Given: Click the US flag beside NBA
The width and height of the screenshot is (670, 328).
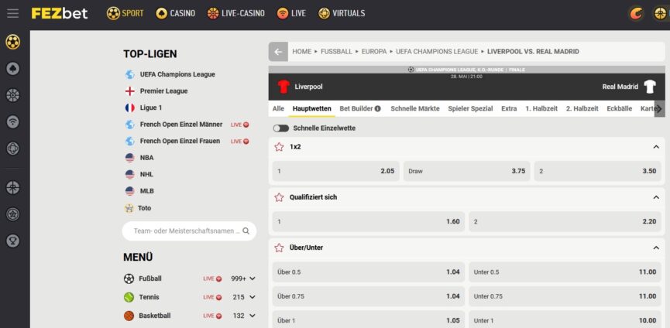Looking at the screenshot, I should point(130,158).
